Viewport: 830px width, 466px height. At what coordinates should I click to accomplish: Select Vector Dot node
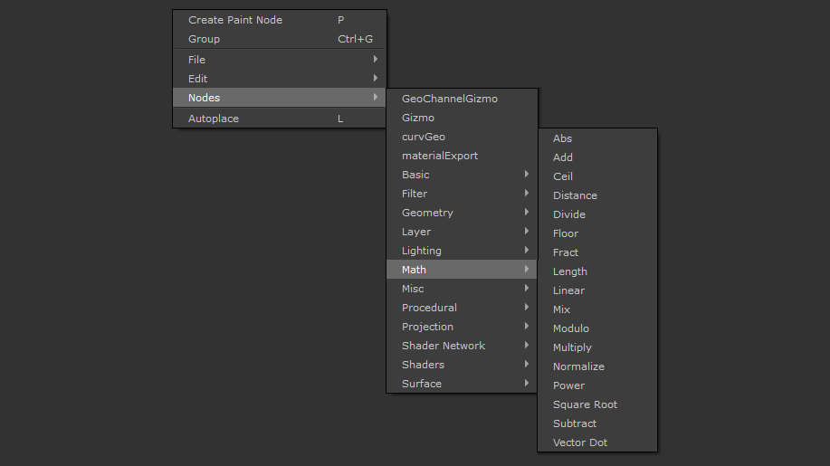(580, 442)
